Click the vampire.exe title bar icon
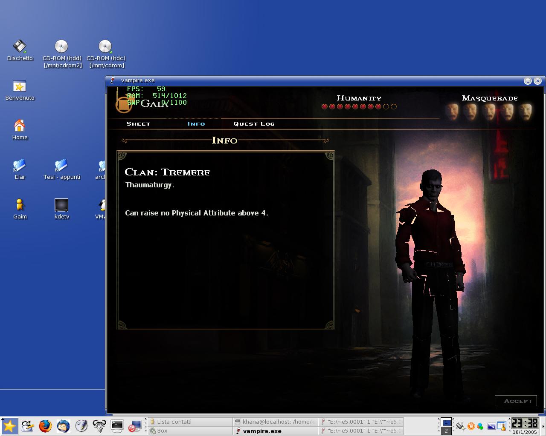 (112, 80)
